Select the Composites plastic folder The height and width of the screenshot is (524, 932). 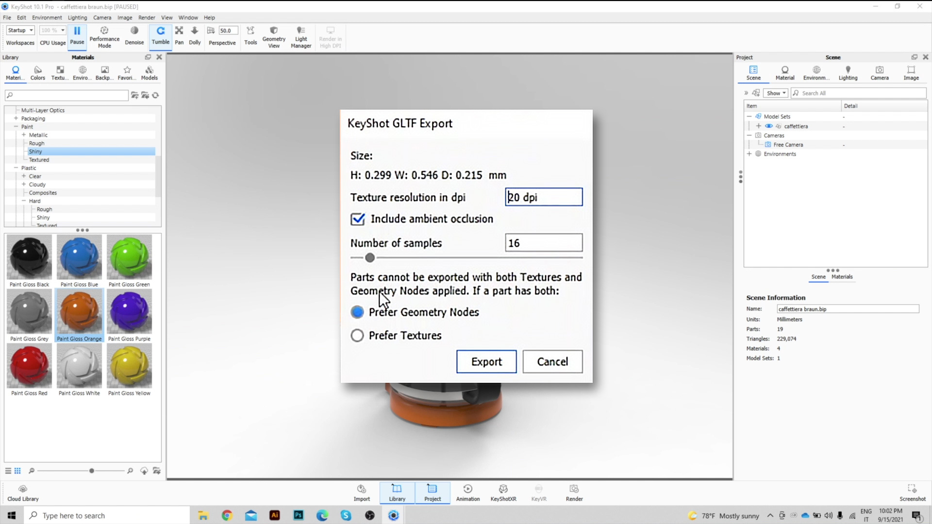tap(43, 193)
